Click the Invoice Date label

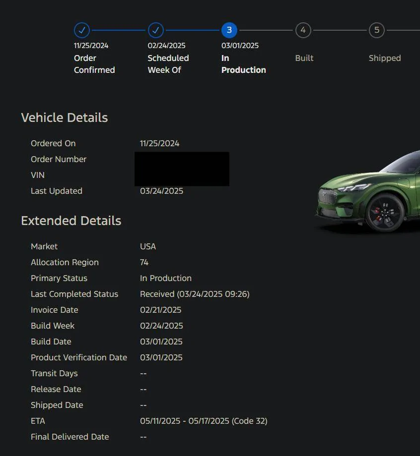point(55,310)
